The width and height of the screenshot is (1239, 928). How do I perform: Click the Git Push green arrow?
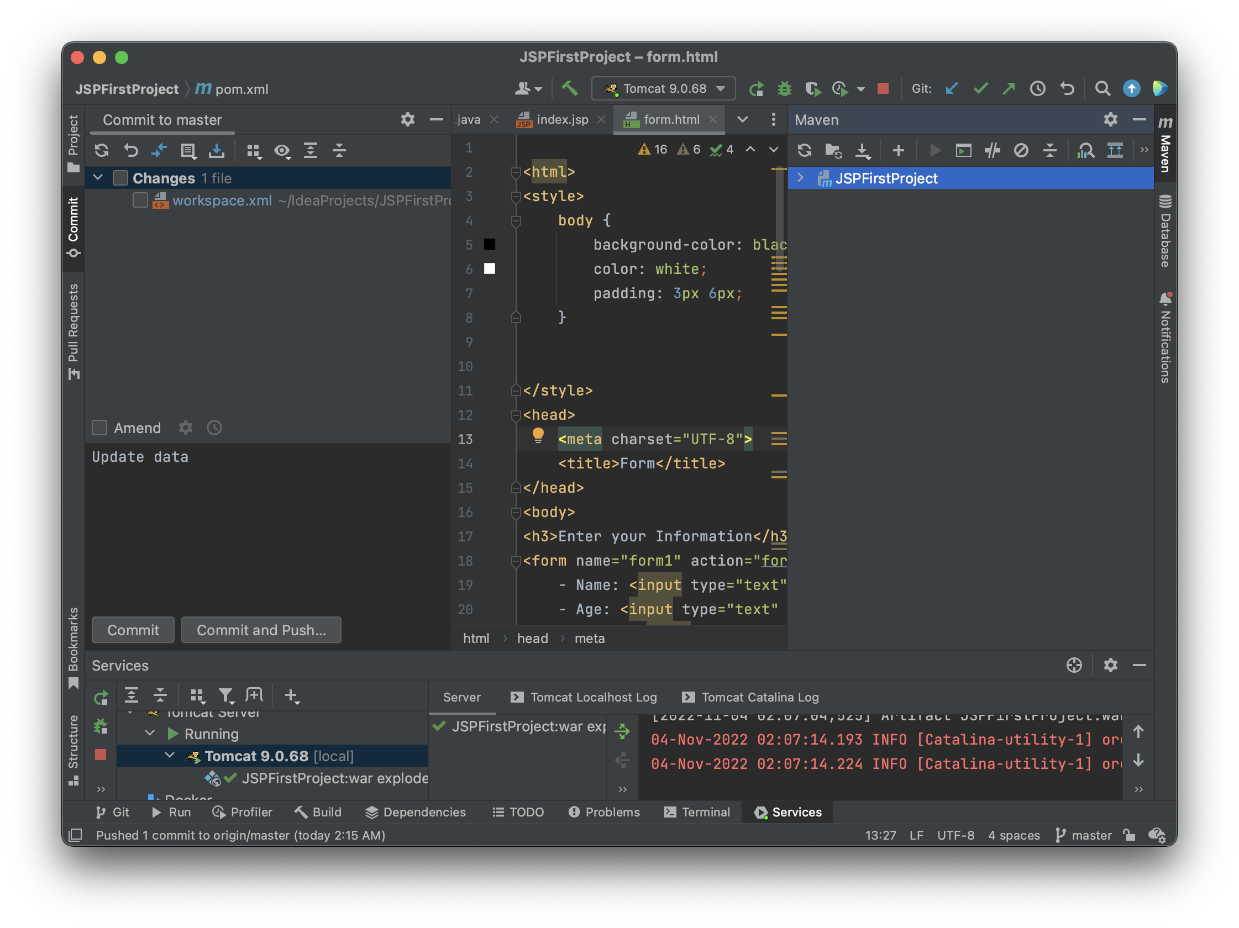tap(1009, 88)
